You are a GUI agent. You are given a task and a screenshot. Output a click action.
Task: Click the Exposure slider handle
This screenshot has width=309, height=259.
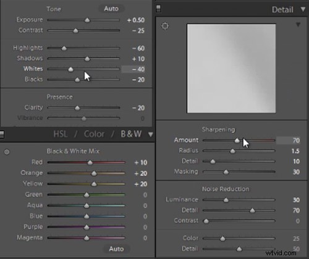87,20
